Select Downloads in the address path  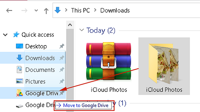coord(115,11)
